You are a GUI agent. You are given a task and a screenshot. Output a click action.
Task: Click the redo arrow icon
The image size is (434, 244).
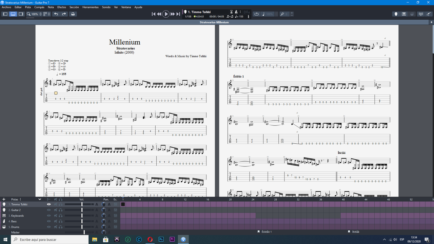tap(64, 14)
